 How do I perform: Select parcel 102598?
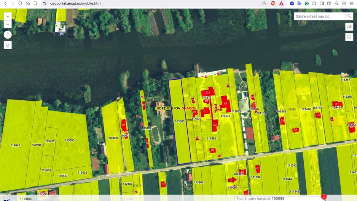[37, 145]
